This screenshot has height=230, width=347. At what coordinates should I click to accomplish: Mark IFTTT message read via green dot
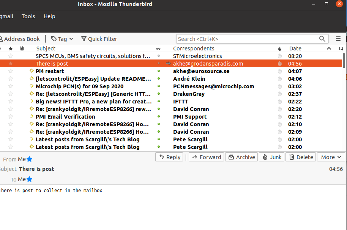pos(159,102)
